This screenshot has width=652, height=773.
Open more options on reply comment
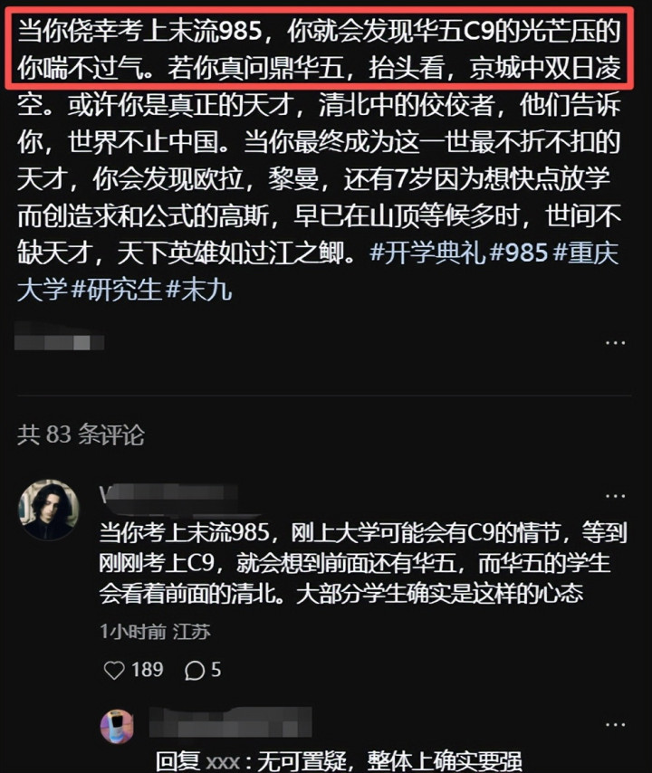(x=615, y=725)
